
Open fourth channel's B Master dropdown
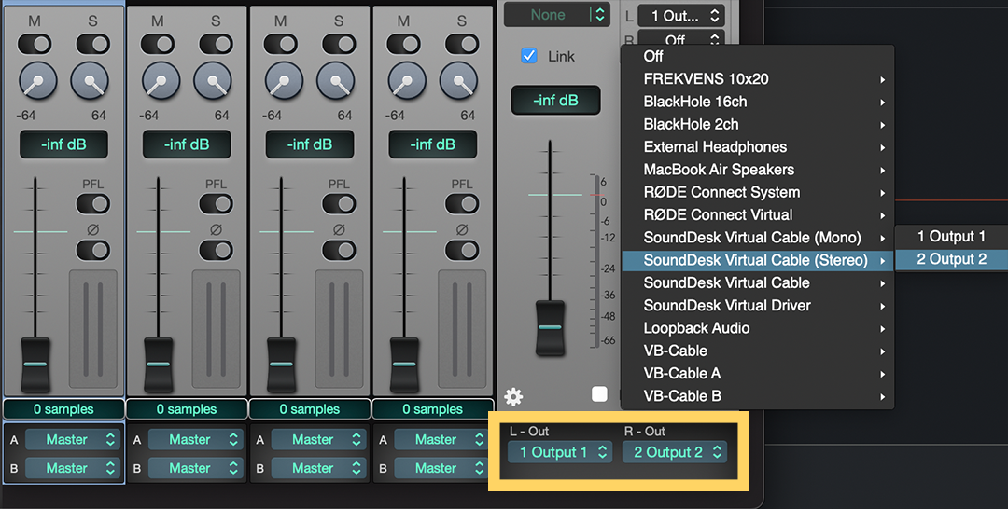(441, 468)
